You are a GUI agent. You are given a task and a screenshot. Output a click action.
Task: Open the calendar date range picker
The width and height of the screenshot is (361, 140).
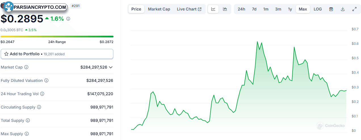331,9
